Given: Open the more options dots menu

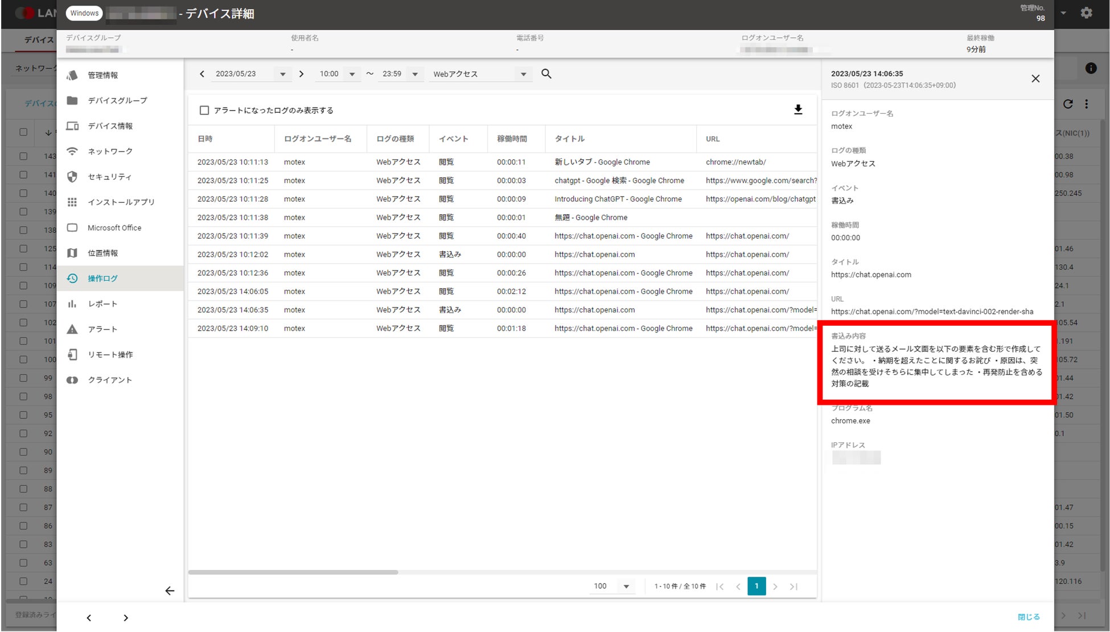Looking at the screenshot, I should click(x=1087, y=104).
